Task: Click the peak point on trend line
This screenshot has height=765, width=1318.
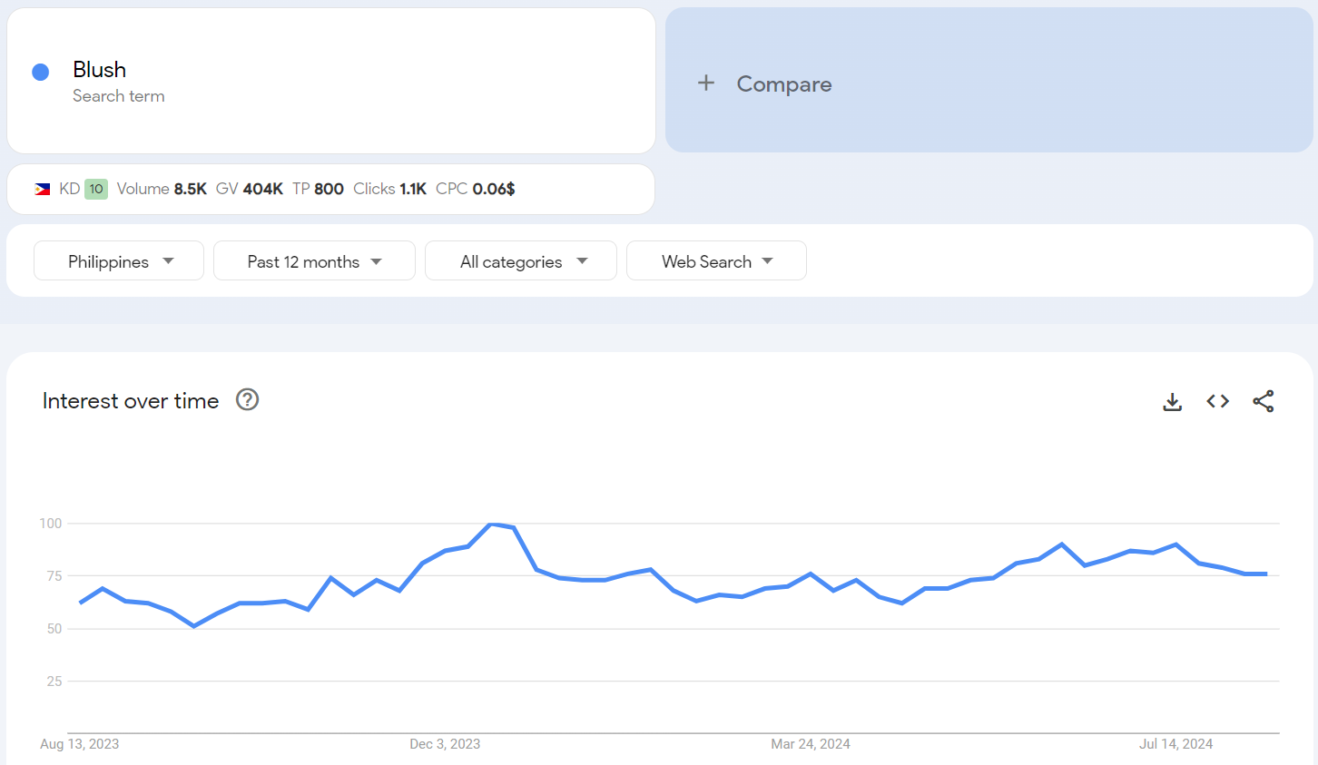Action: click(x=492, y=525)
